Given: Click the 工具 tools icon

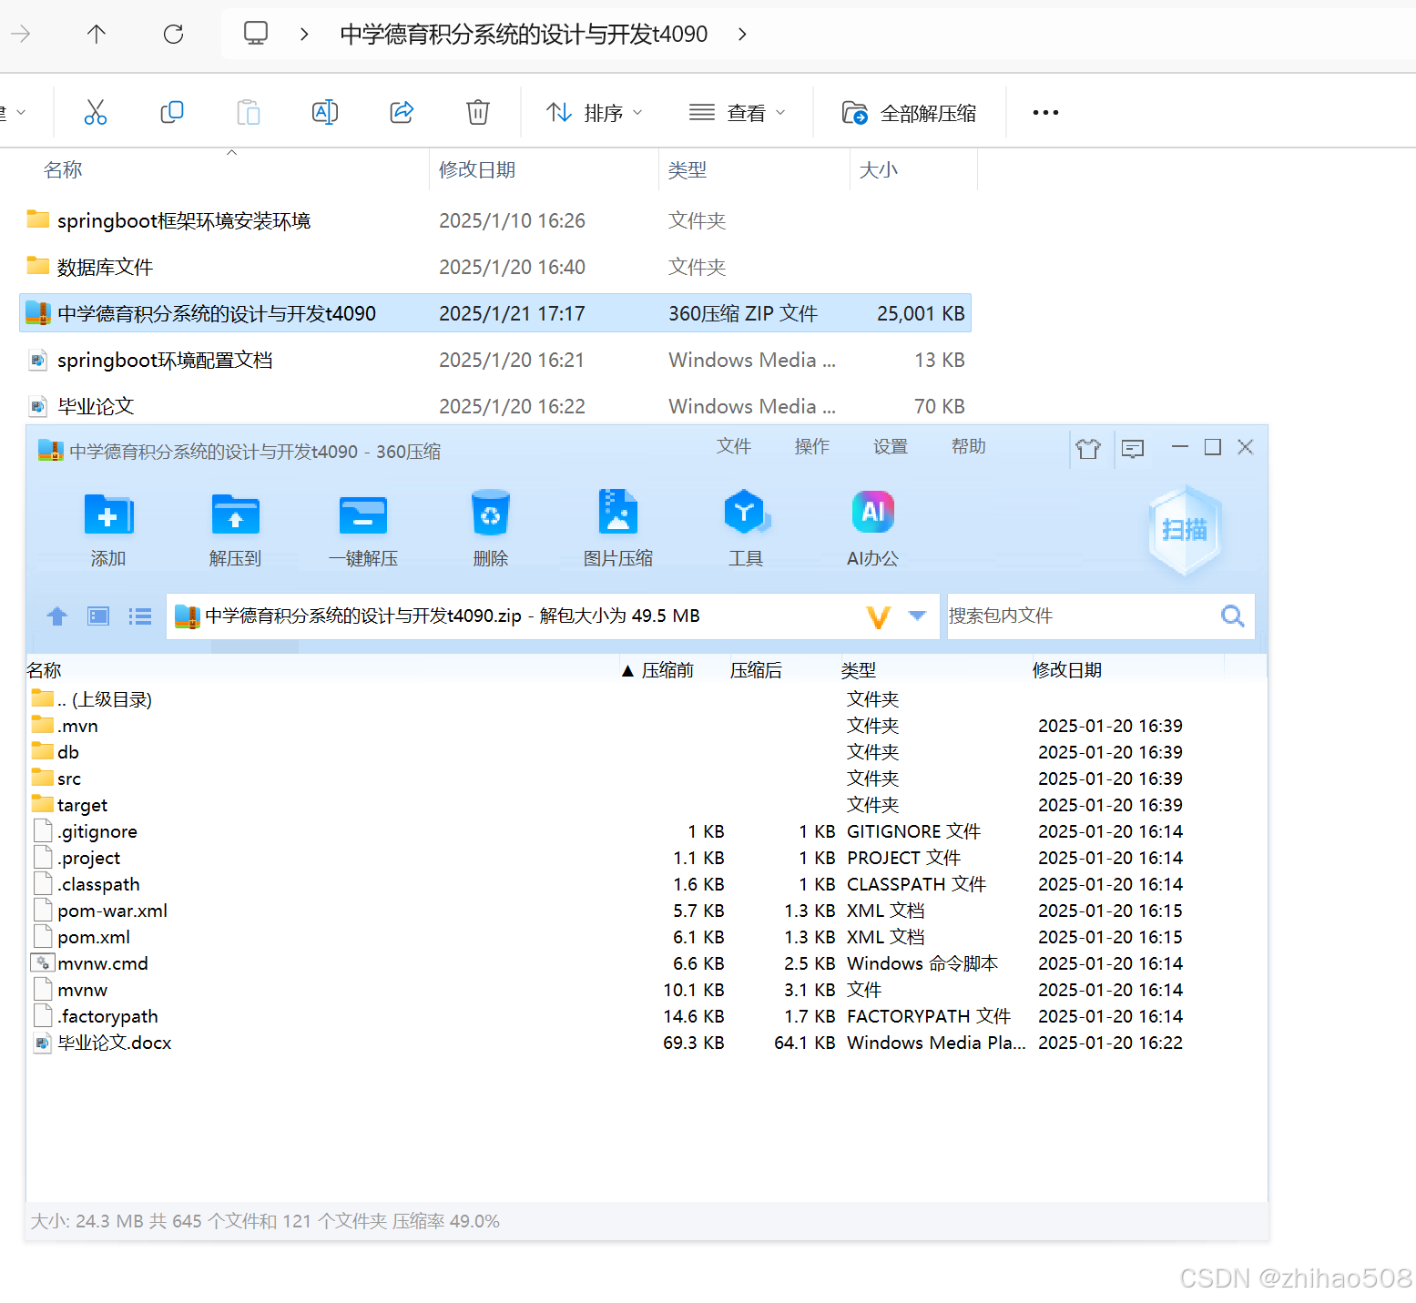Looking at the screenshot, I should click(745, 528).
